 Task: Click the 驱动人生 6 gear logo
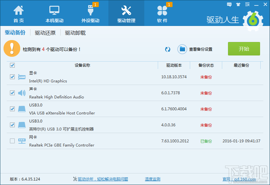click(253, 21)
